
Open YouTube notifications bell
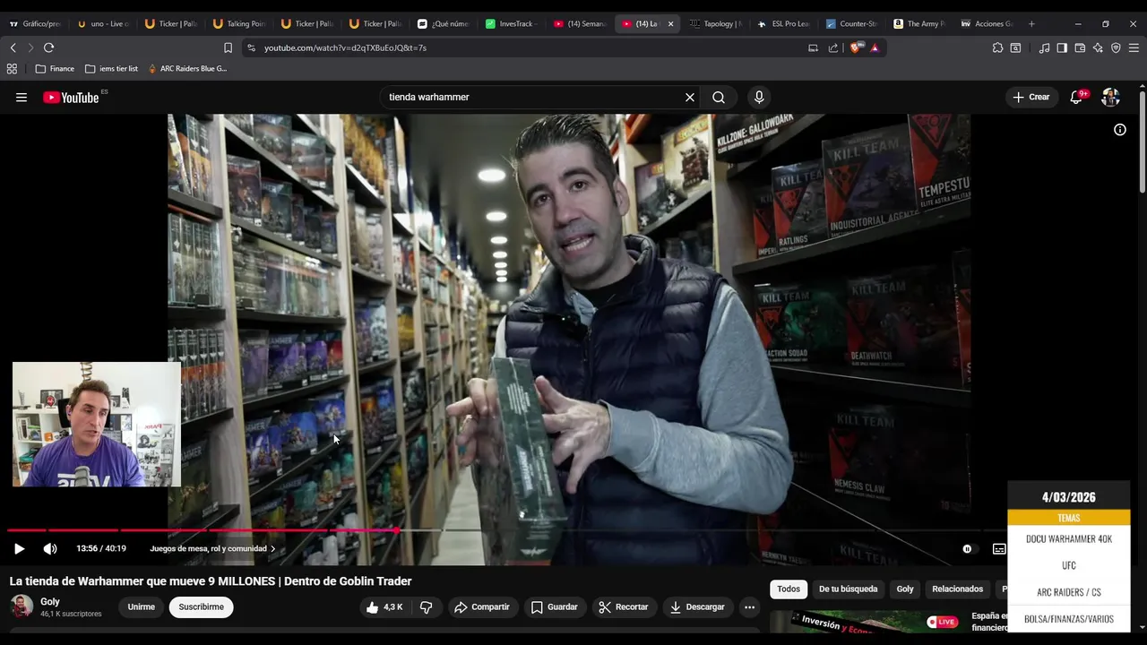1076,97
